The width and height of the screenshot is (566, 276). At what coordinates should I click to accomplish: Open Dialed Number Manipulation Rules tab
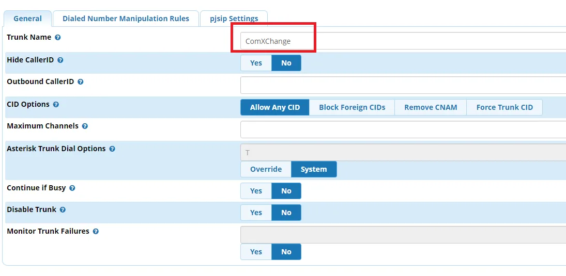coord(126,19)
